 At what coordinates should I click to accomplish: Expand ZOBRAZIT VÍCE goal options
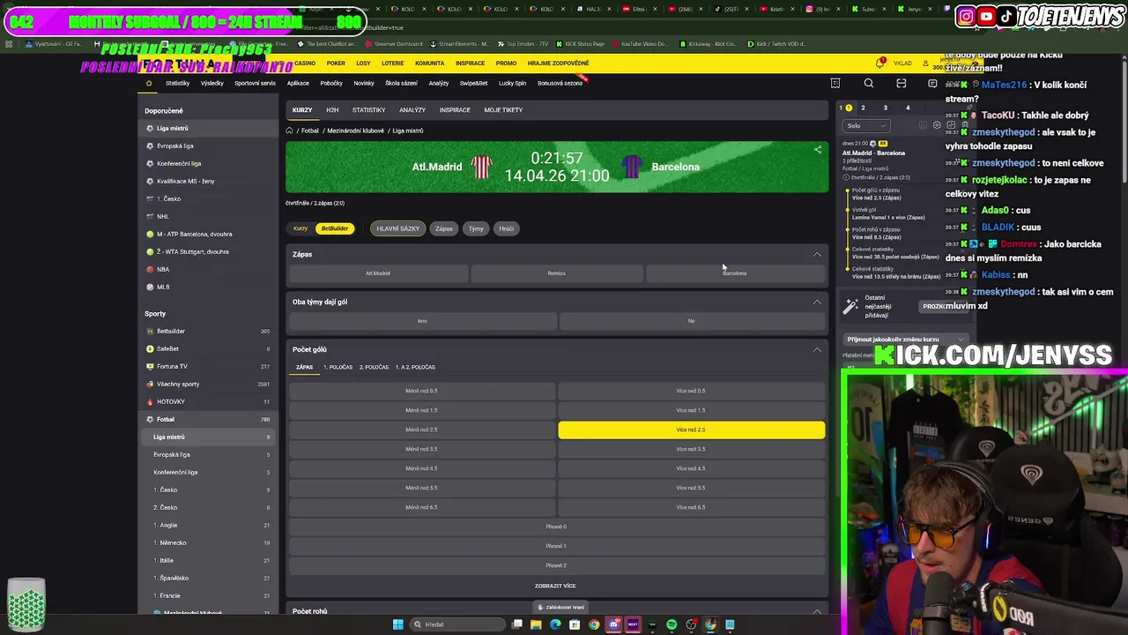[x=555, y=586]
